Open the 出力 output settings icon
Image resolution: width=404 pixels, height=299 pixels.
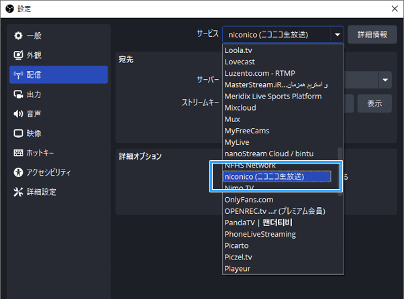pos(18,95)
